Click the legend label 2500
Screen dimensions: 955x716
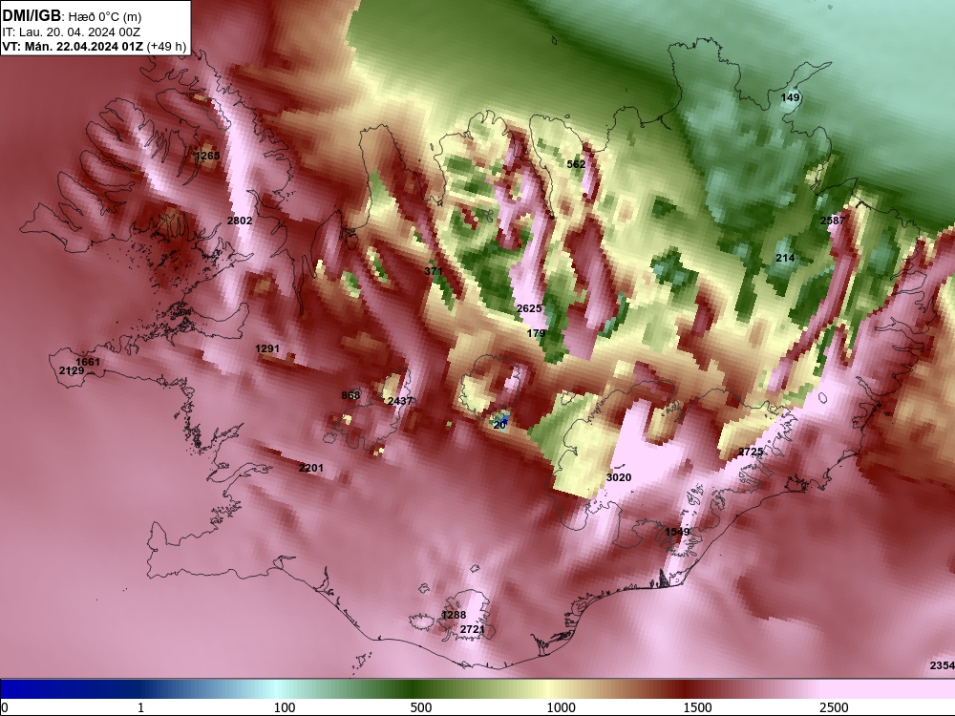[834, 707]
